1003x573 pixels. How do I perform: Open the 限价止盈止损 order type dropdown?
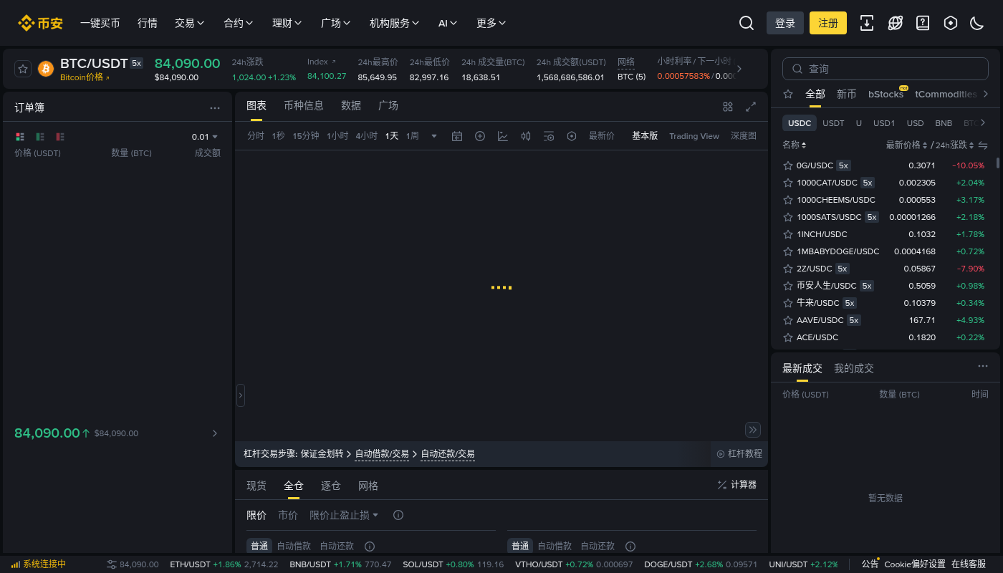(x=344, y=515)
